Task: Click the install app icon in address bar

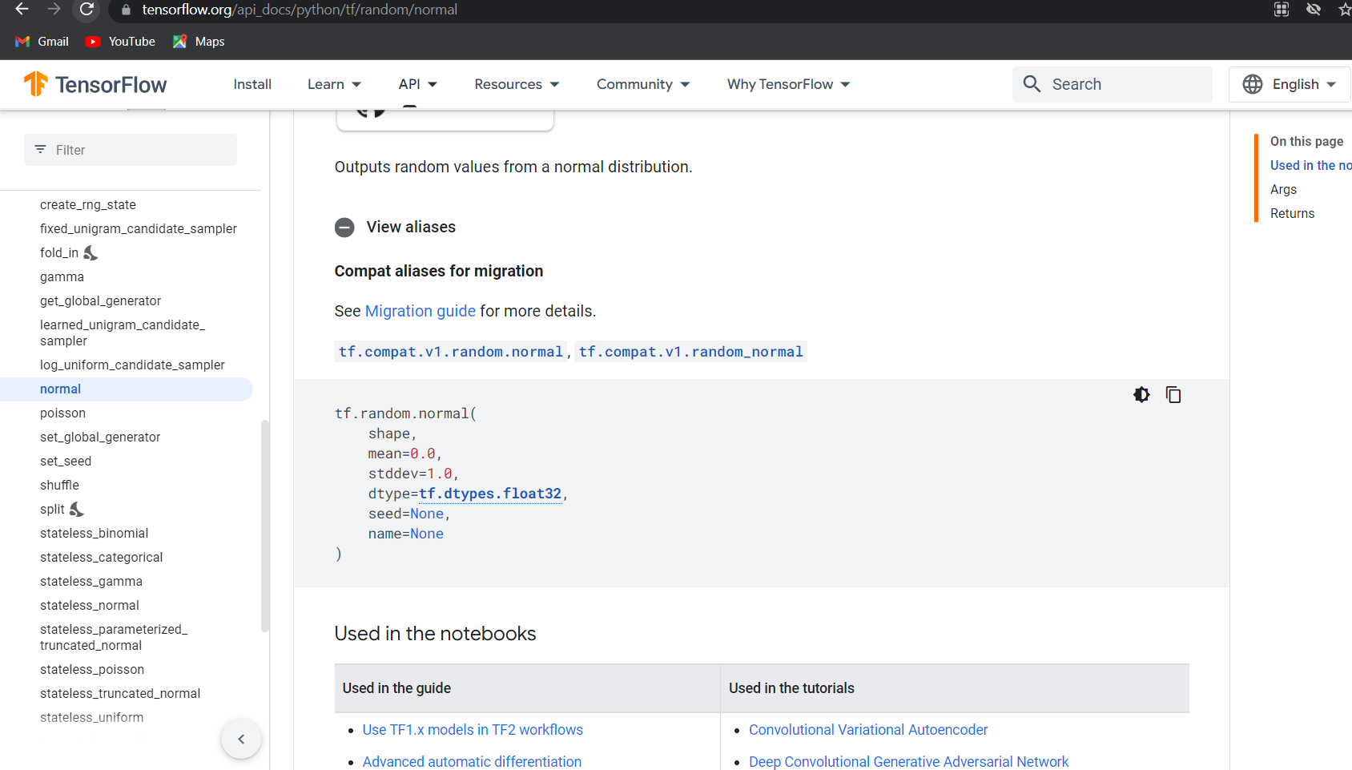Action: (1282, 10)
